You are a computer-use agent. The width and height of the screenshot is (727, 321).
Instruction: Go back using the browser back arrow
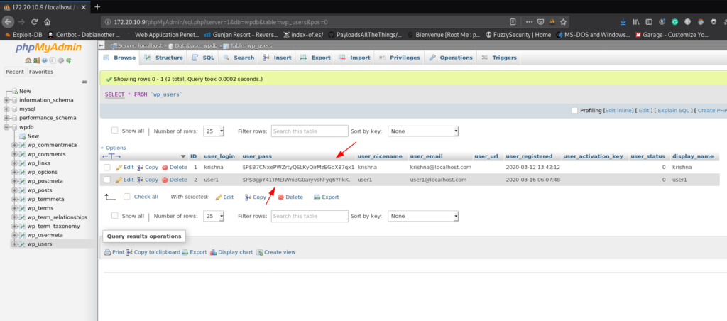(9, 21)
